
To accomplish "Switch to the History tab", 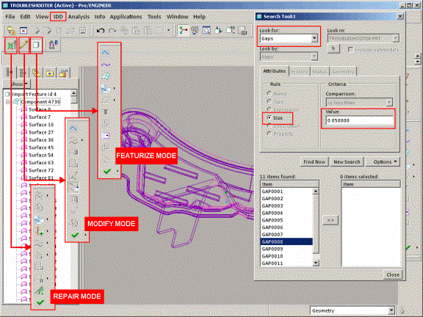I will click(x=300, y=72).
